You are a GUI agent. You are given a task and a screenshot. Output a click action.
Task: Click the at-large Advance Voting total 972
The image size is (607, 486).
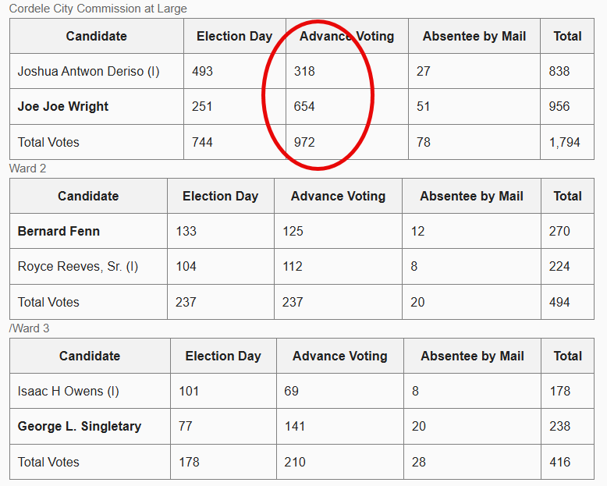tap(304, 142)
